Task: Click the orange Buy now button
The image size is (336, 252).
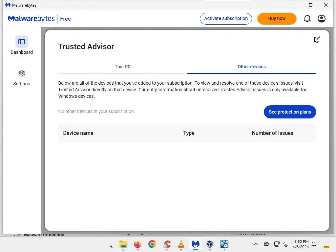Action: point(277,19)
